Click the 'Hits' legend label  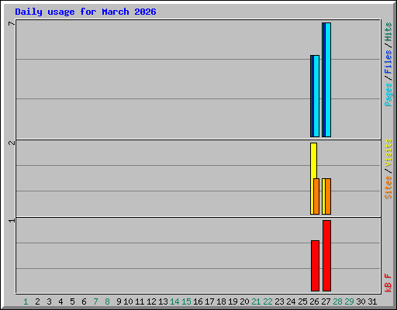click(x=388, y=32)
